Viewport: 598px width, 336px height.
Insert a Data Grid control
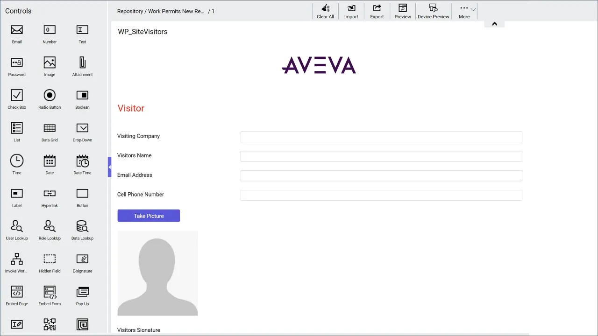[49, 131]
